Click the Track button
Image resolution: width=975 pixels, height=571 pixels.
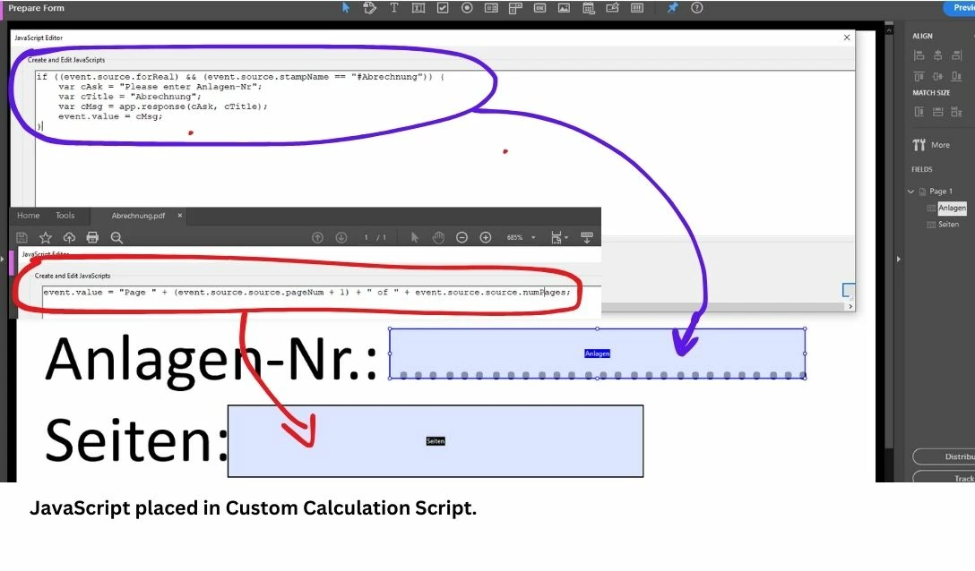[944, 478]
